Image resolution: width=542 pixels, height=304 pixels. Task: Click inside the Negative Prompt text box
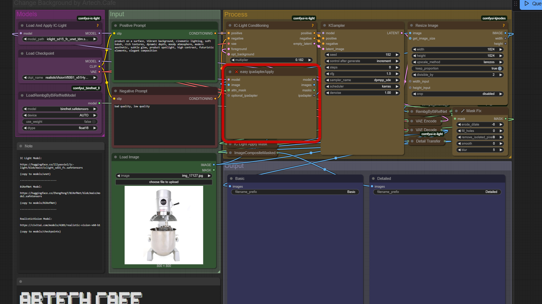click(x=164, y=123)
